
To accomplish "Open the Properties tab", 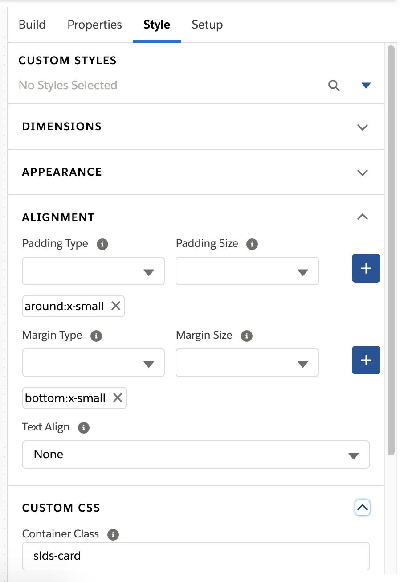I will tap(94, 25).
